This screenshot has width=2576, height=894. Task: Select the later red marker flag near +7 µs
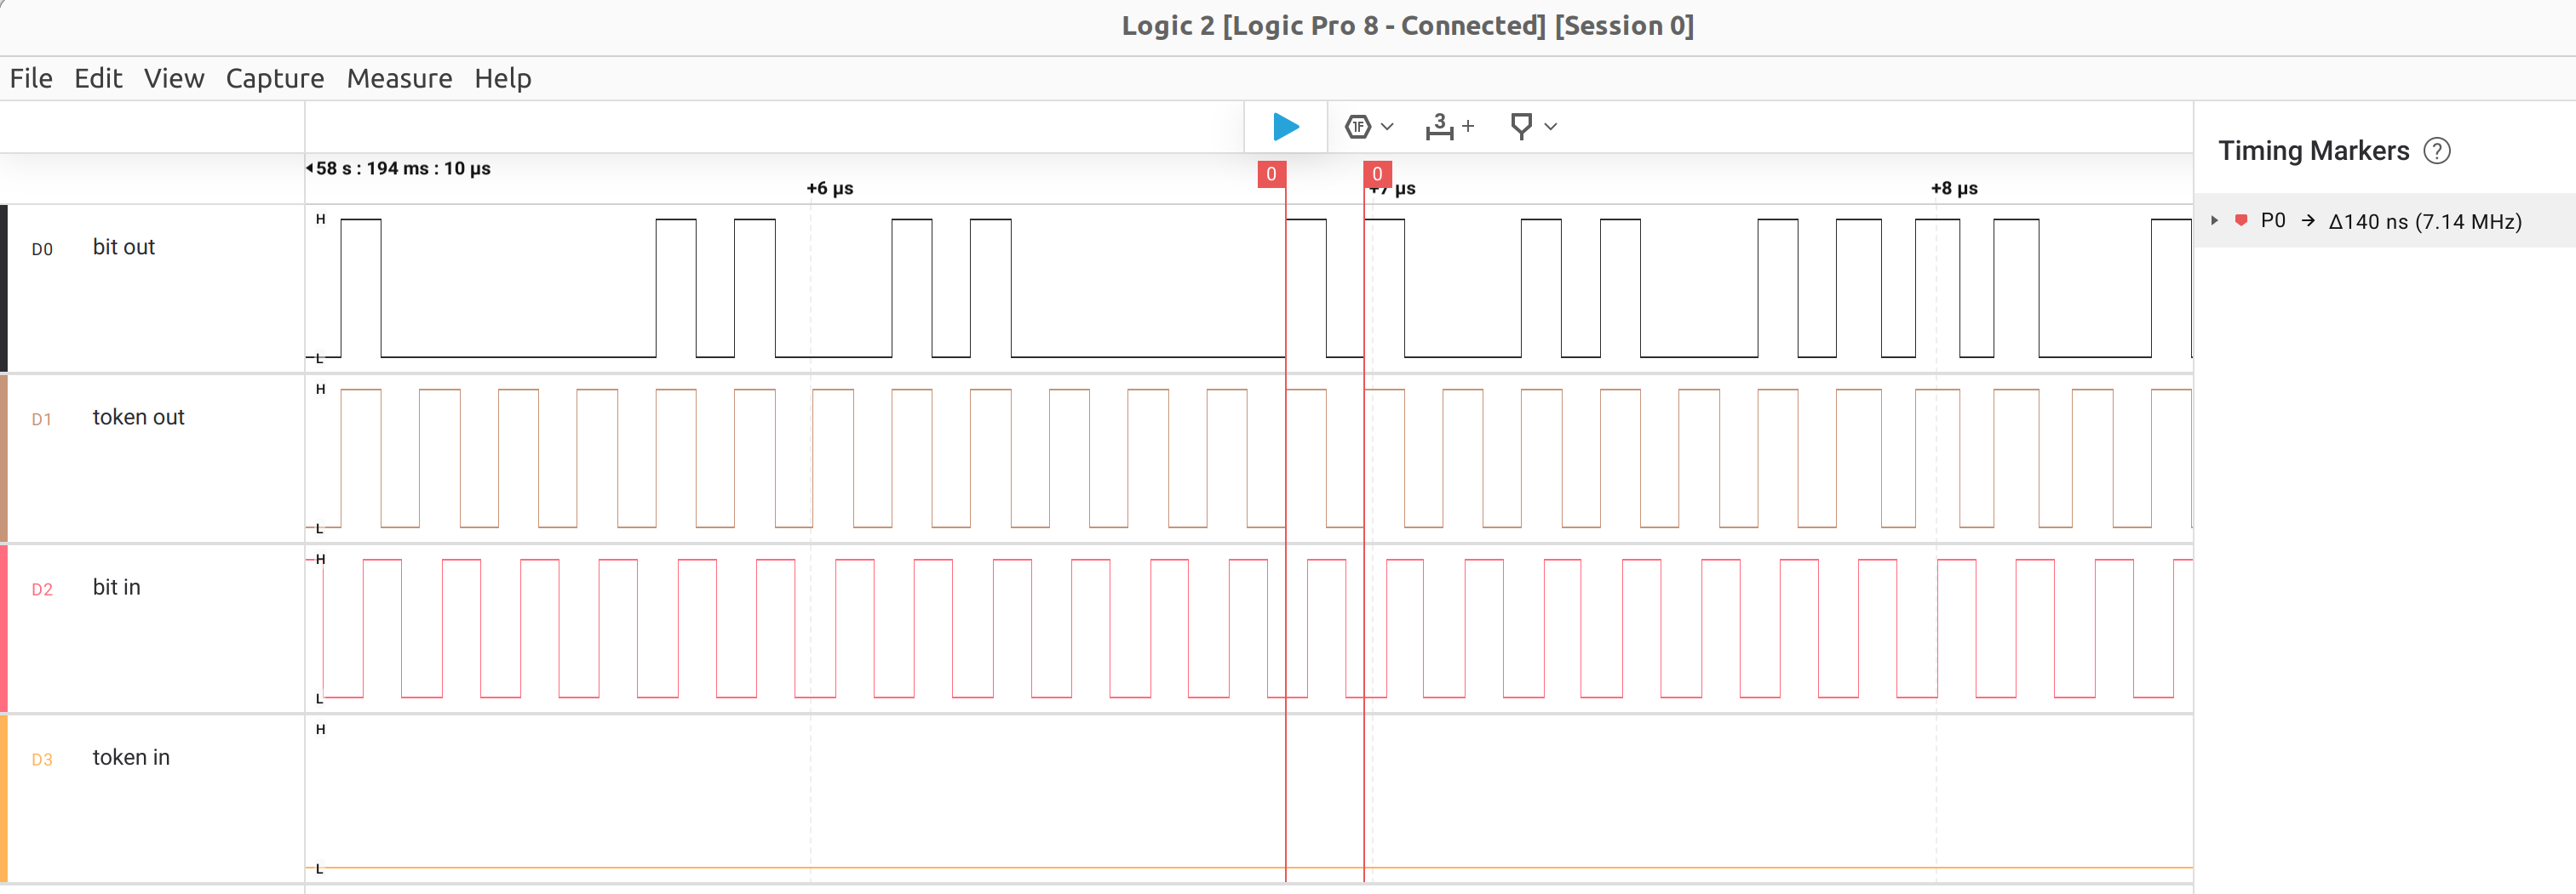click(1377, 174)
